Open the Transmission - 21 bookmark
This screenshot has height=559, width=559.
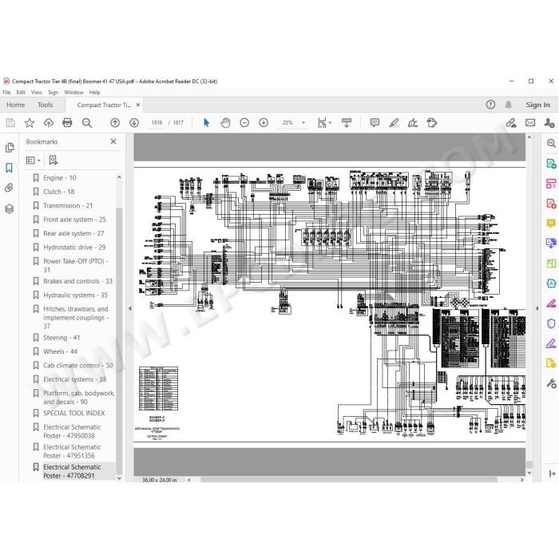click(x=68, y=205)
